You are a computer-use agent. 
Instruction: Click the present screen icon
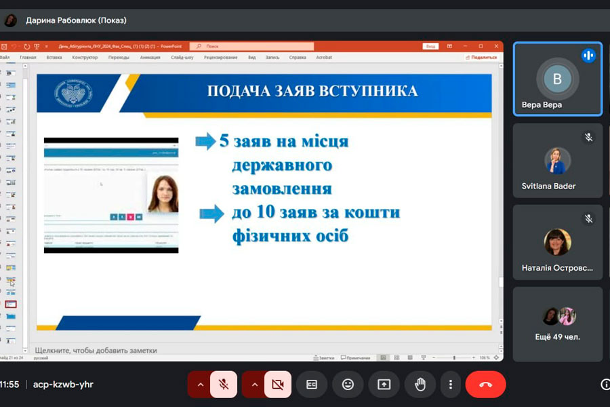(x=384, y=385)
